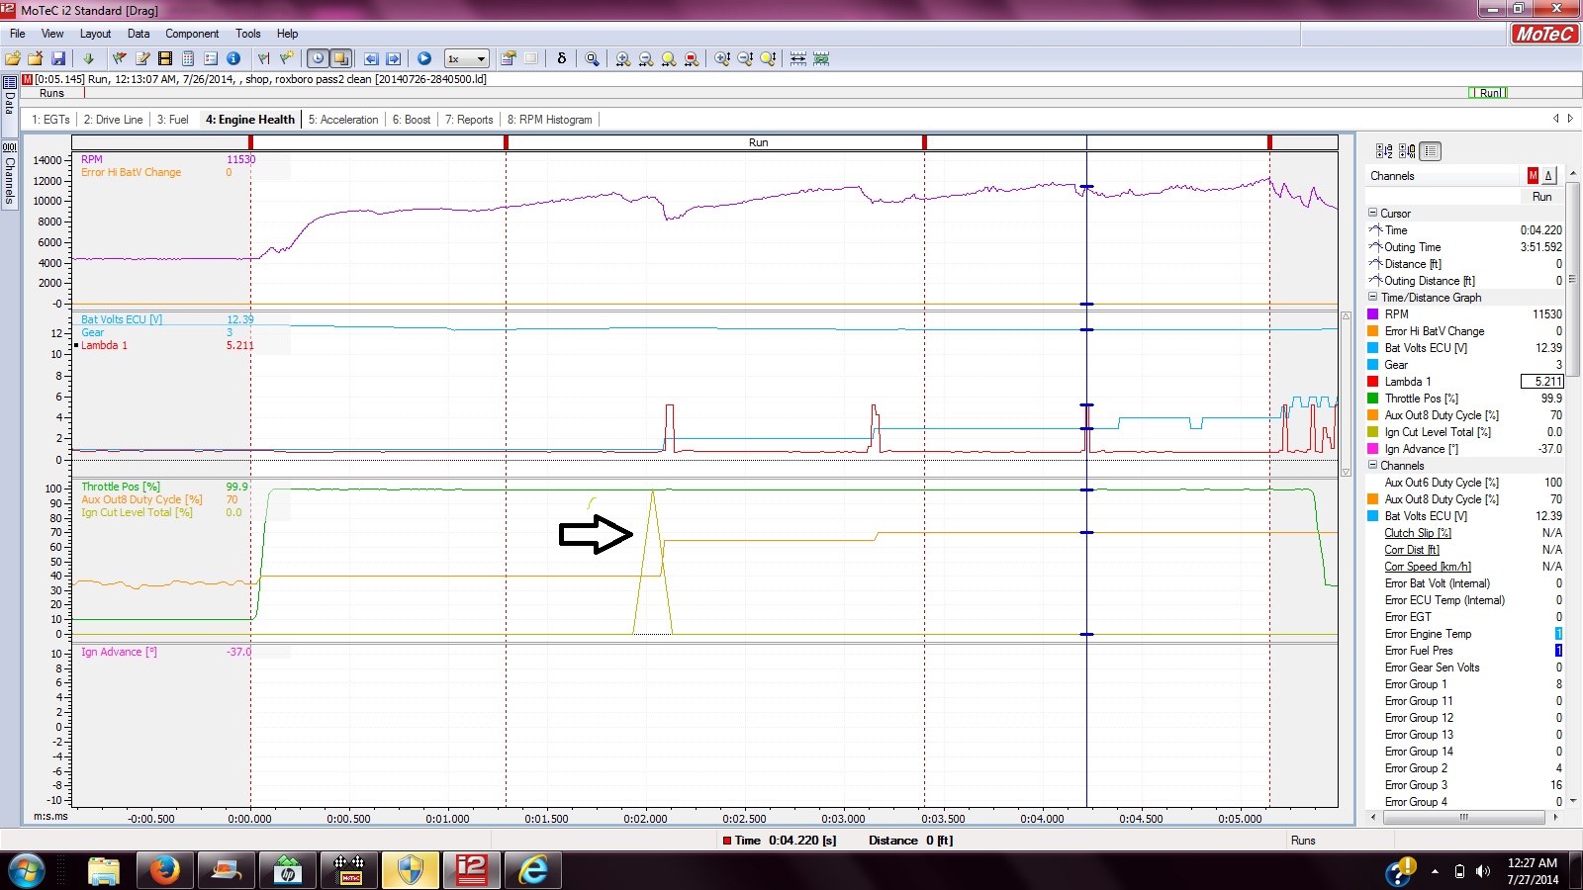The height and width of the screenshot is (890, 1583).
Task: Collapse the Cursor group
Action: [x=1372, y=213]
